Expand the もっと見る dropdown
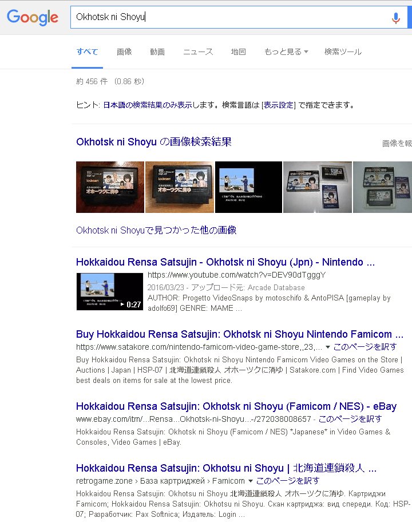Image resolution: width=412 pixels, height=522 pixels. point(286,52)
